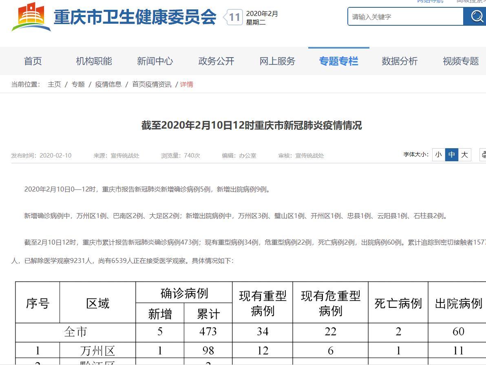Open the 首页疫情资讯 breadcrumb link
Viewport: 486px width, 365px height.
click(152, 85)
